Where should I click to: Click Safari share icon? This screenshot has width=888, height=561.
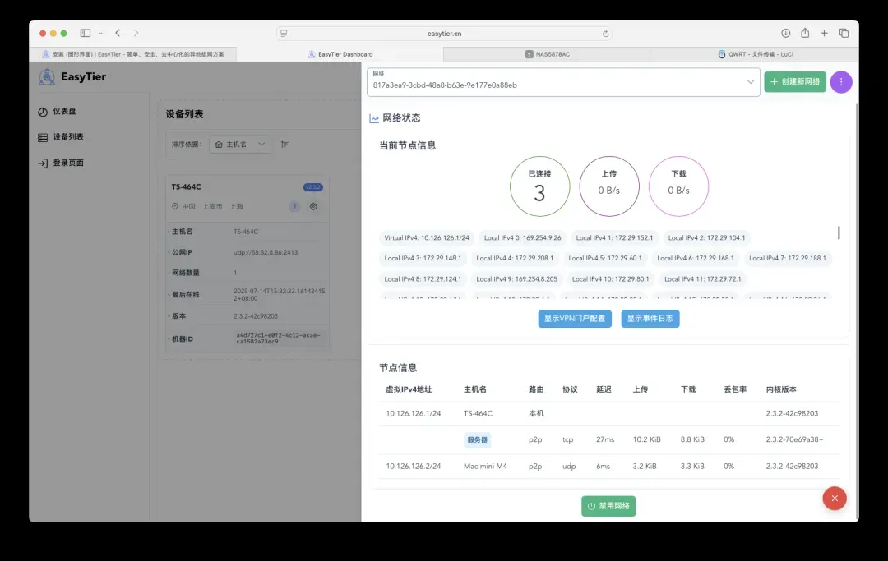[805, 33]
